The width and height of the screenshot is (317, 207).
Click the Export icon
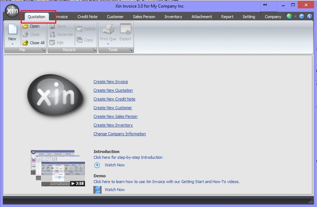click(126, 29)
